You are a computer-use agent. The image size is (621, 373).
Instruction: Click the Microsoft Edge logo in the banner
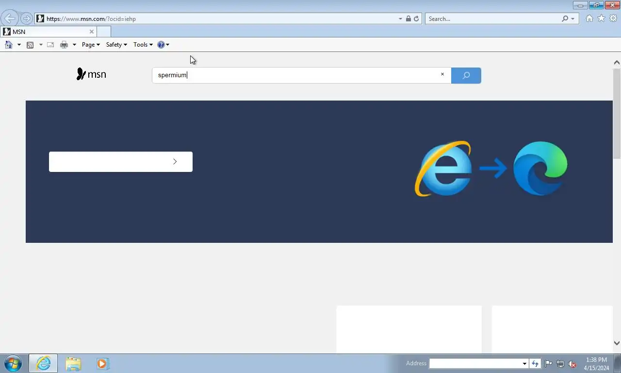540,168
